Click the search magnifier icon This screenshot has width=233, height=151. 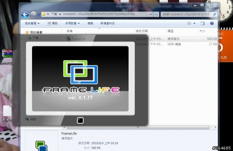tap(214, 14)
